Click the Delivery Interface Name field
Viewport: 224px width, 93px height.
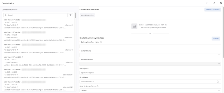[x=150, y=46]
